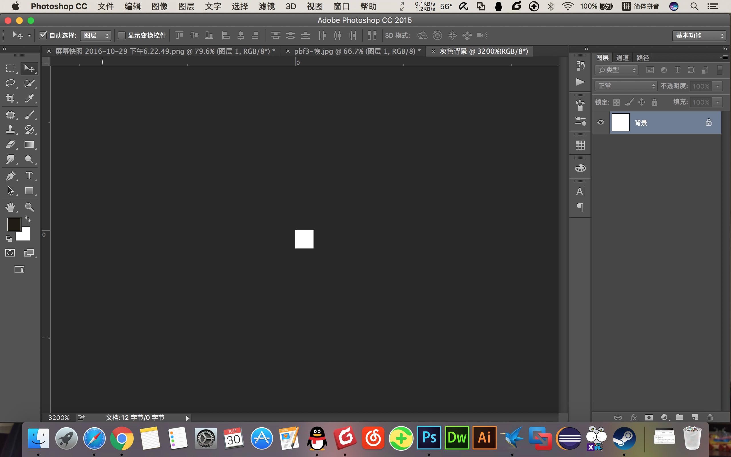Select the Quick Selection tool
The image size is (731, 457).
pos(29,83)
